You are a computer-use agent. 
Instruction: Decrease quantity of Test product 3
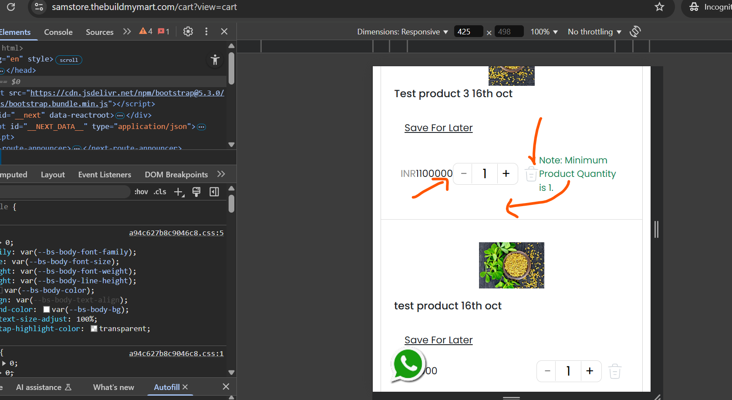pyautogui.click(x=464, y=174)
